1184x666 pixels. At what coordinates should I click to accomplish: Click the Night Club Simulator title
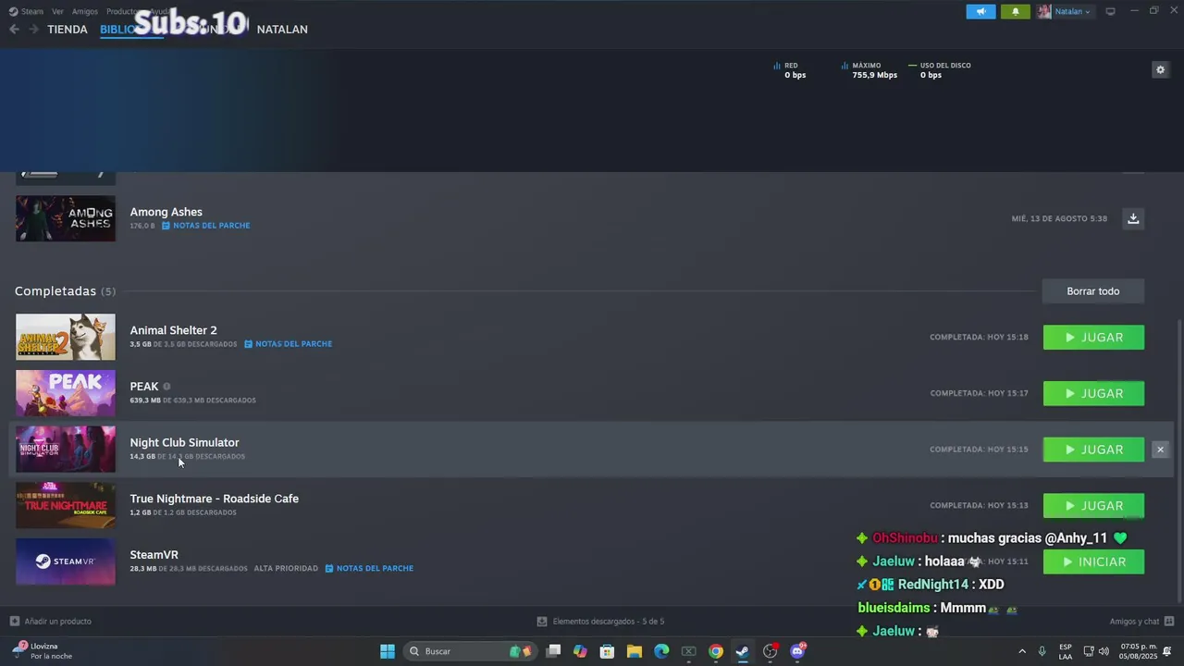[184, 442]
